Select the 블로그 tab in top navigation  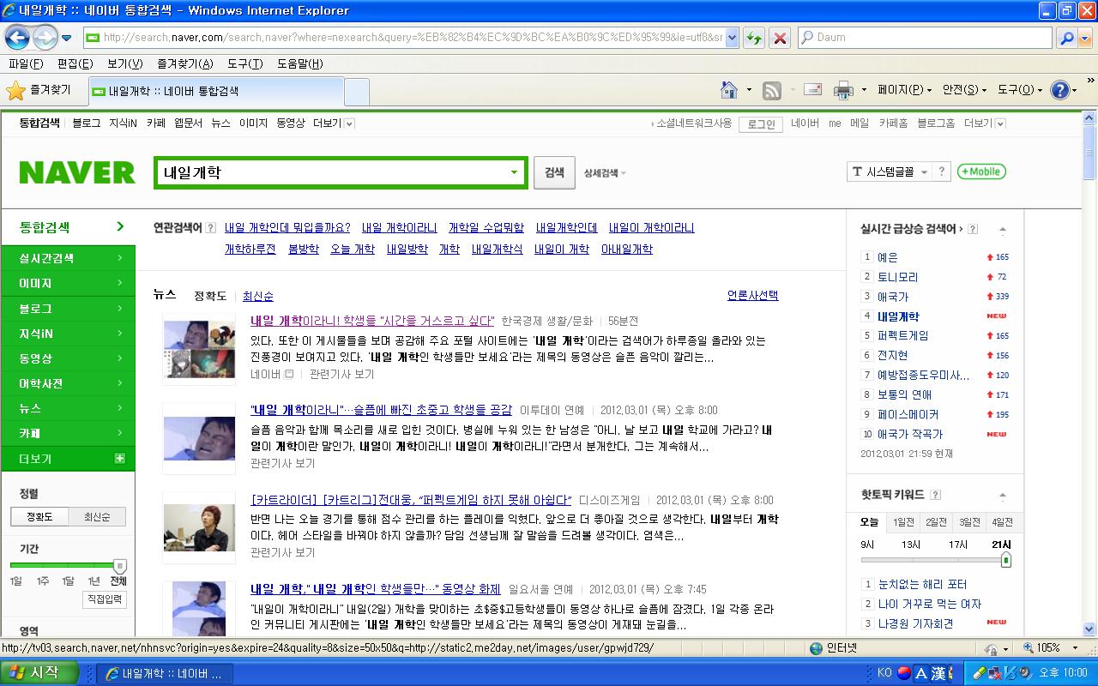pyautogui.click(x=87, y=123)
